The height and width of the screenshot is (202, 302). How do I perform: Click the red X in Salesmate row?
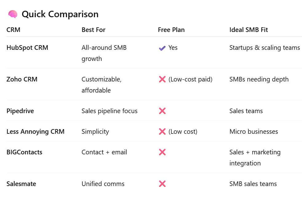pyautogui.click(x=162, y=184)
